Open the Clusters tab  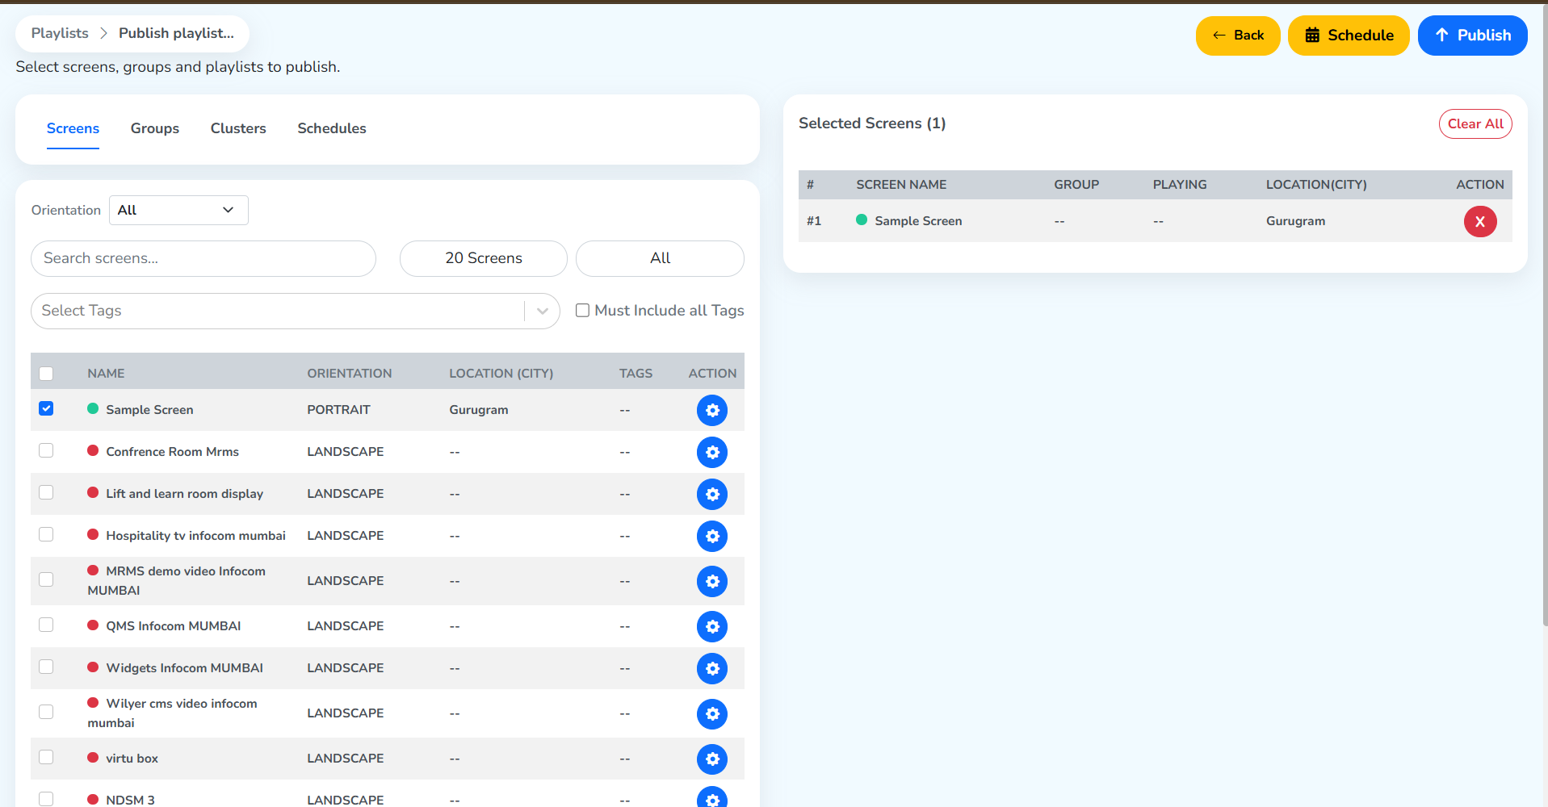[238, 128]
